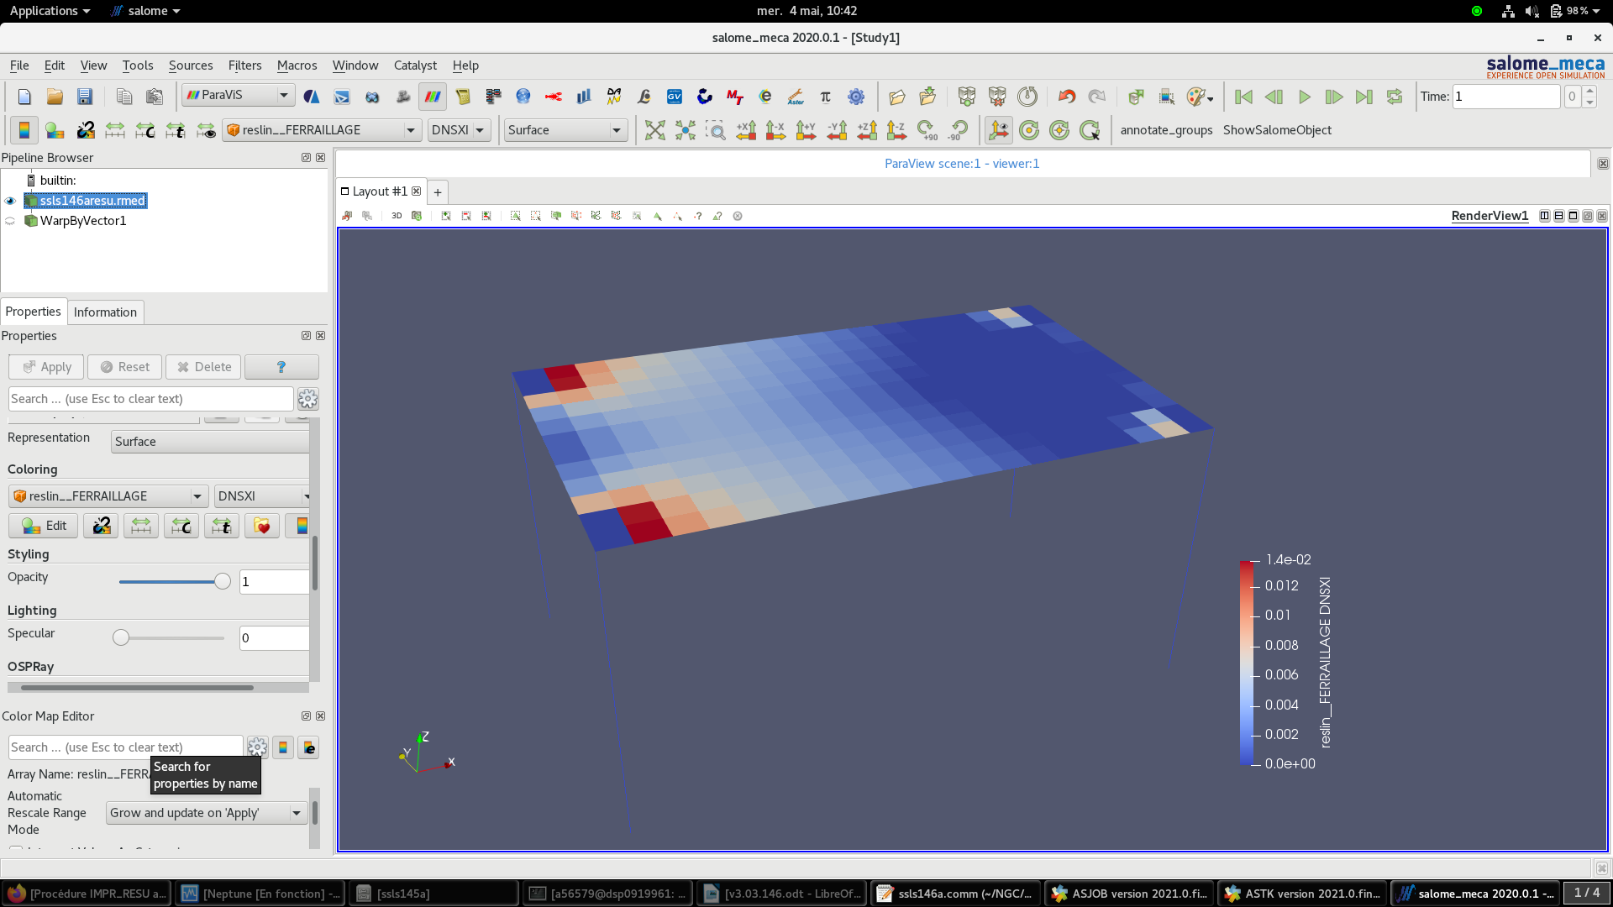Click the Delete button in Properties
This screenshot has height=907, width=1613.
203,367
